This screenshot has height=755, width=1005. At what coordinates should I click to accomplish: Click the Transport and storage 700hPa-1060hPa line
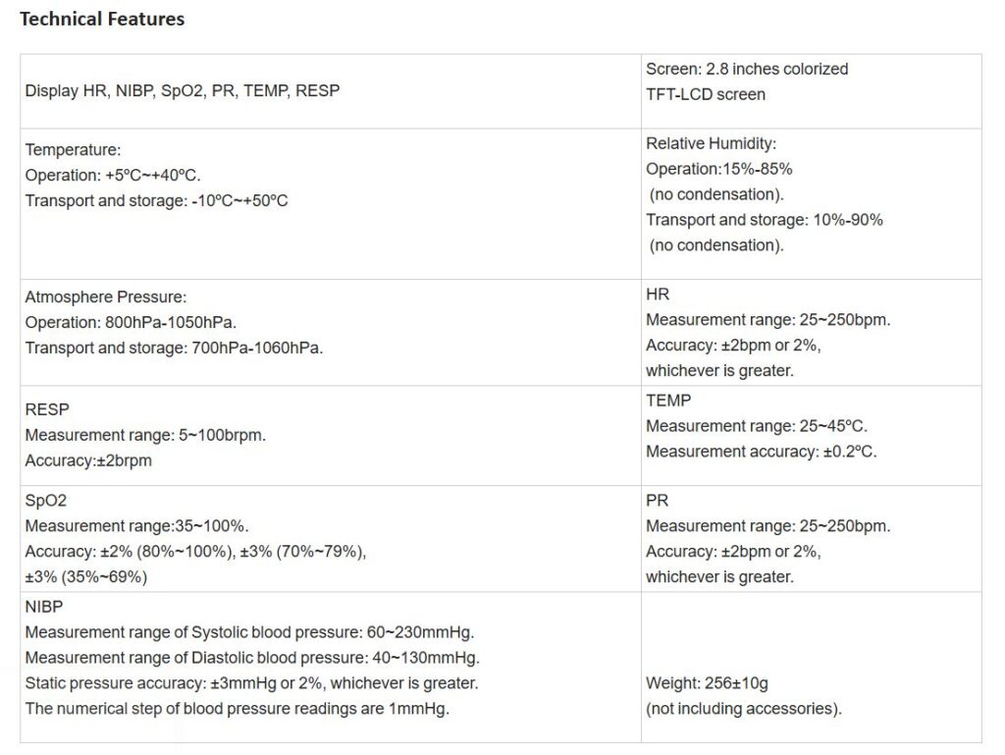pyautogui.click(x=174, y=348)
